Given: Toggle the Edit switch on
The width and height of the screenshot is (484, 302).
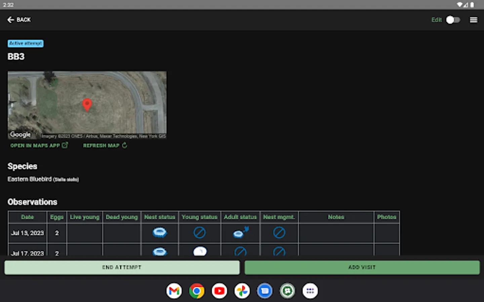Looking at the screenshot, I should [452, 20].
